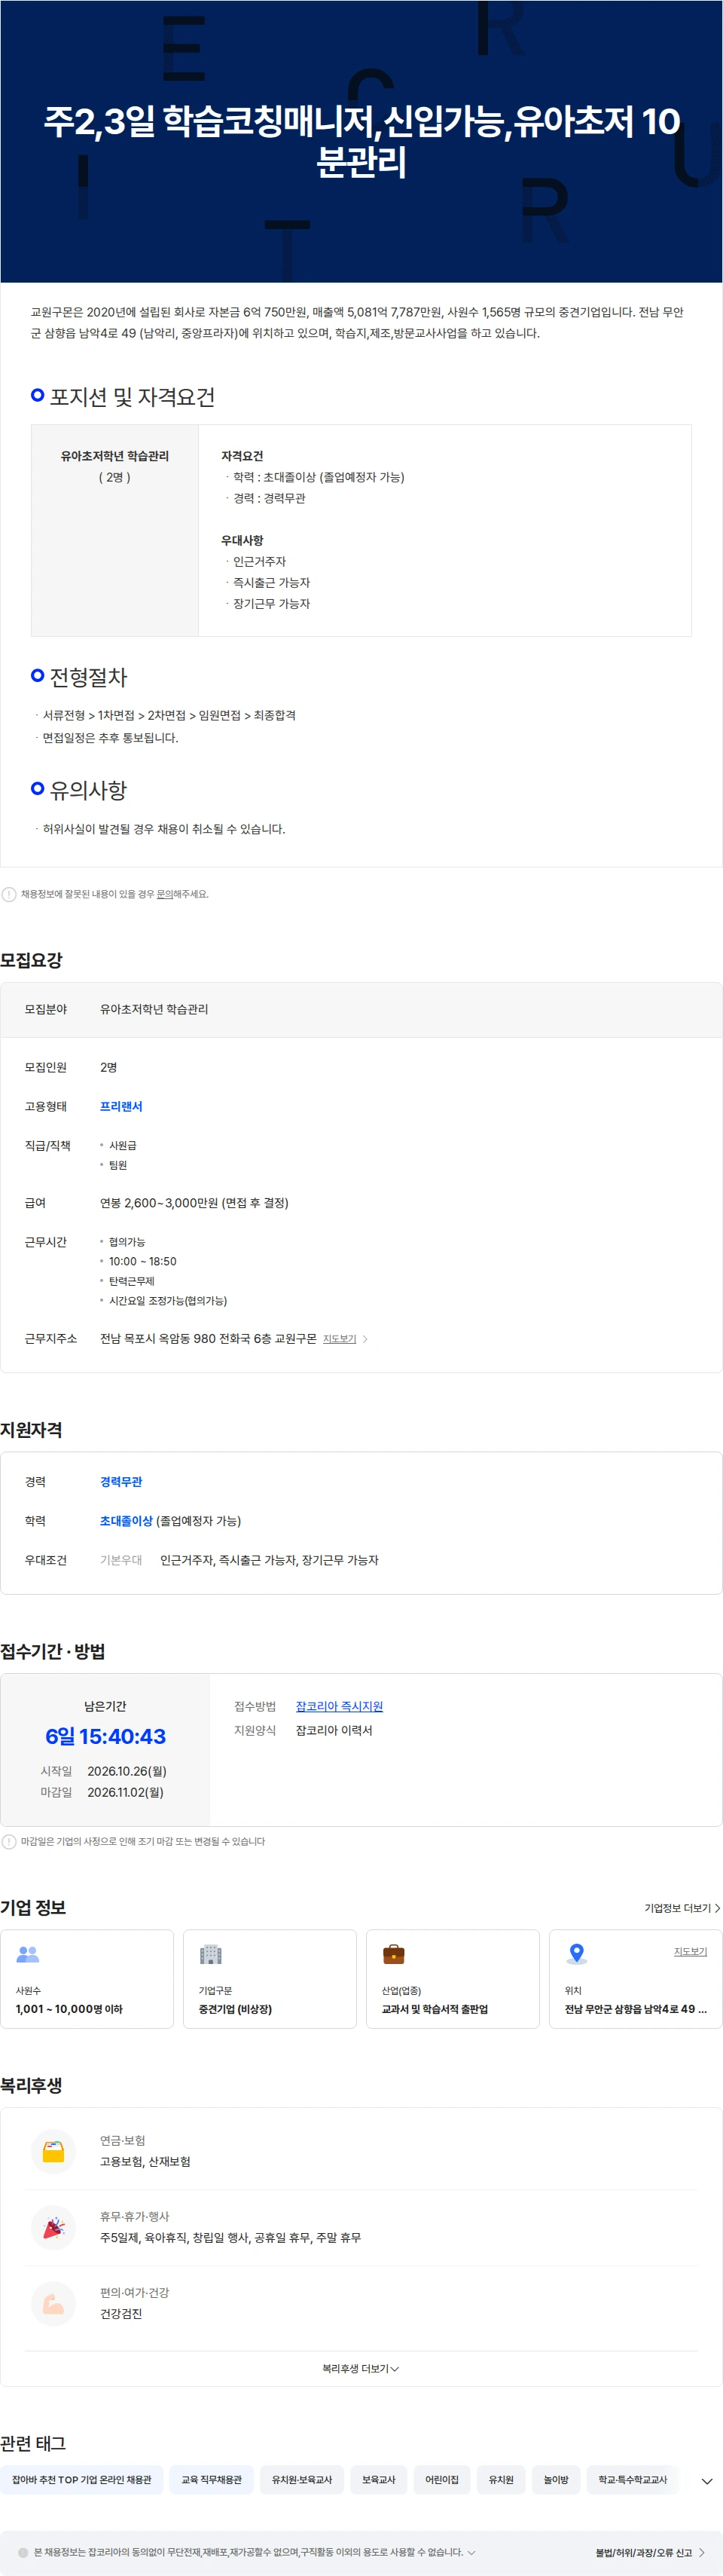Select tag 교육 직무채용관
This screenshot has width=723, height=2576.
click(x=212, y=2479)
